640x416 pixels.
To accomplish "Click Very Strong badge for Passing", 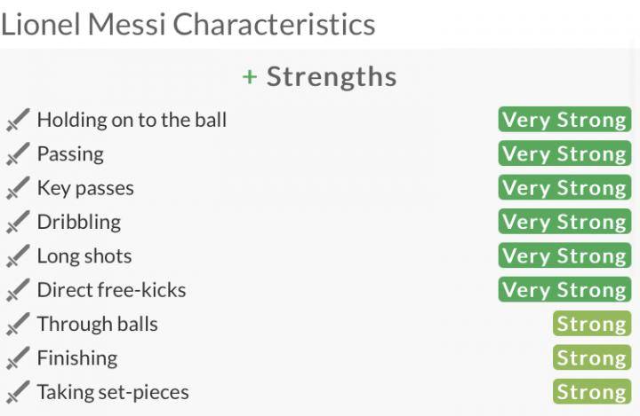I will tap(564, 154).
